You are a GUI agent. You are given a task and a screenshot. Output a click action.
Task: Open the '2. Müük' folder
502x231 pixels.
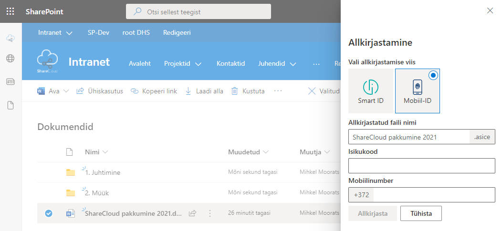(x=97, y=193)
